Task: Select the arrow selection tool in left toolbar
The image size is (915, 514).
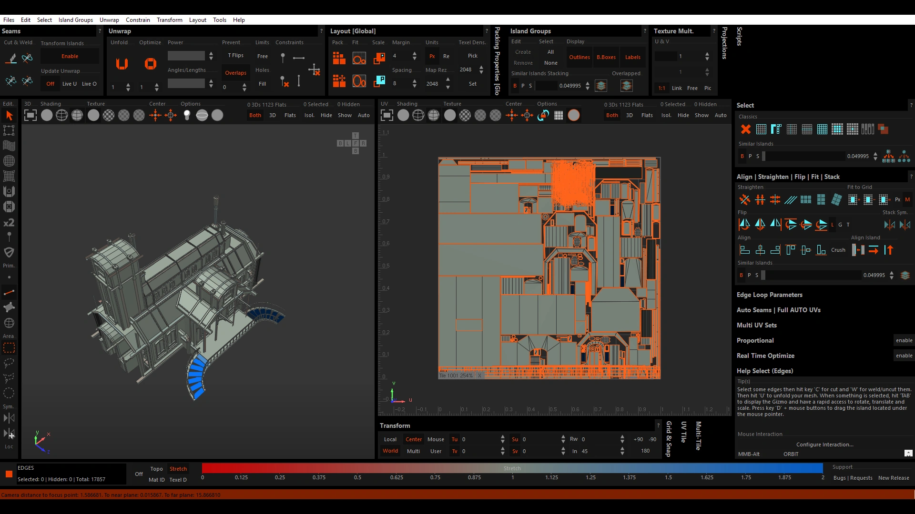Action: coord(9,115)
